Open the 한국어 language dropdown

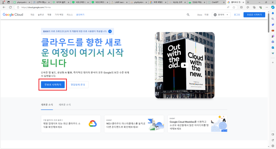tap(221, 15)
